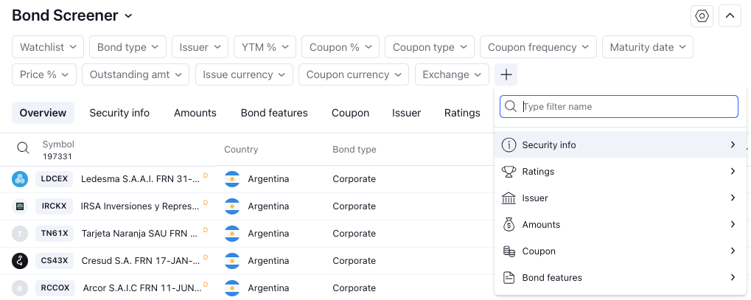Click the hexagon screener settings icon
This screenshot has height=300, width=751.
click(702, 16)
